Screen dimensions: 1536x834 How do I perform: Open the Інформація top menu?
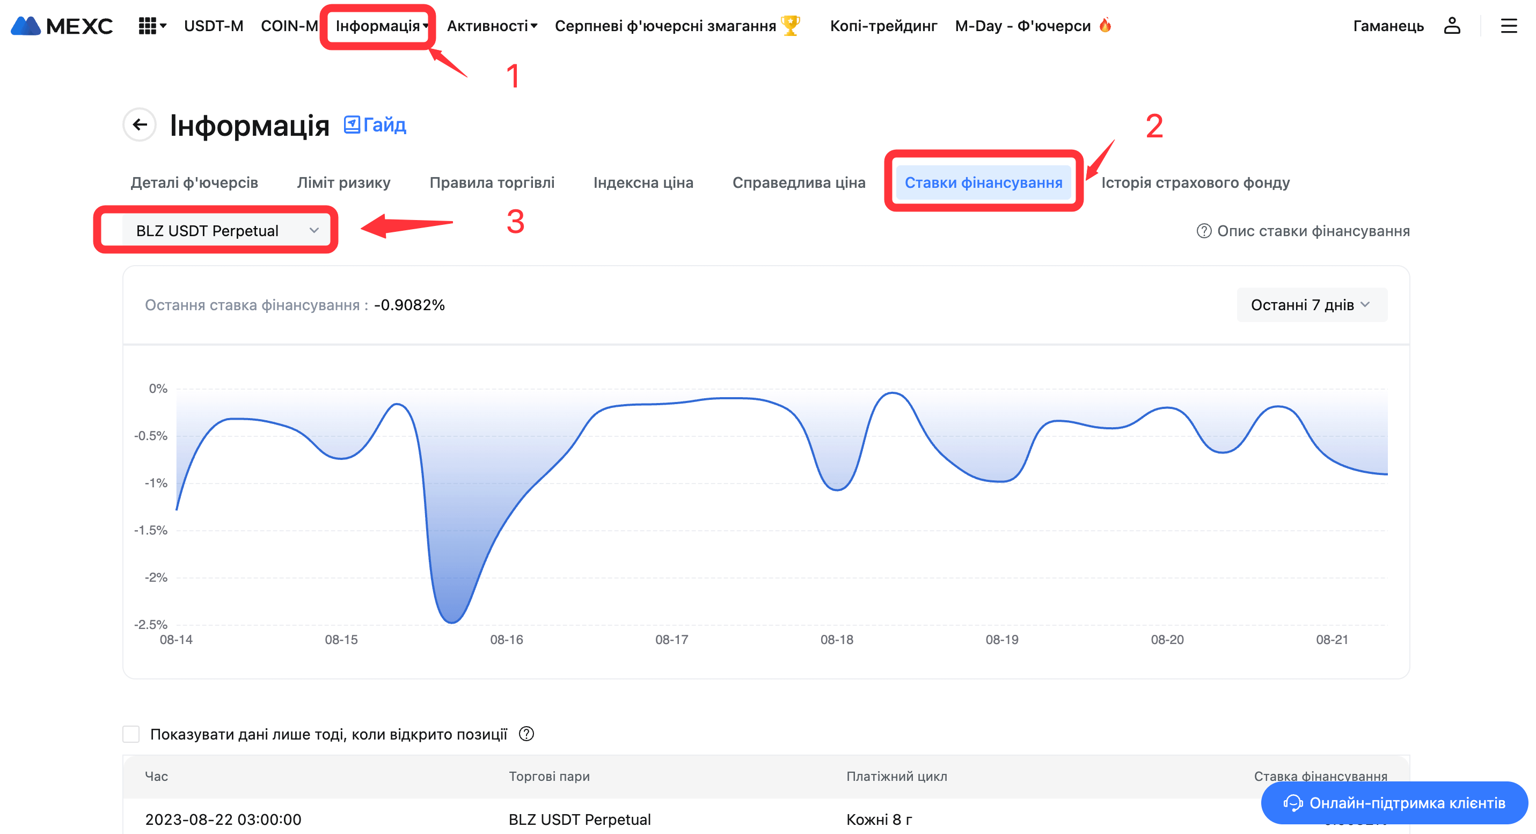(382, 26)
